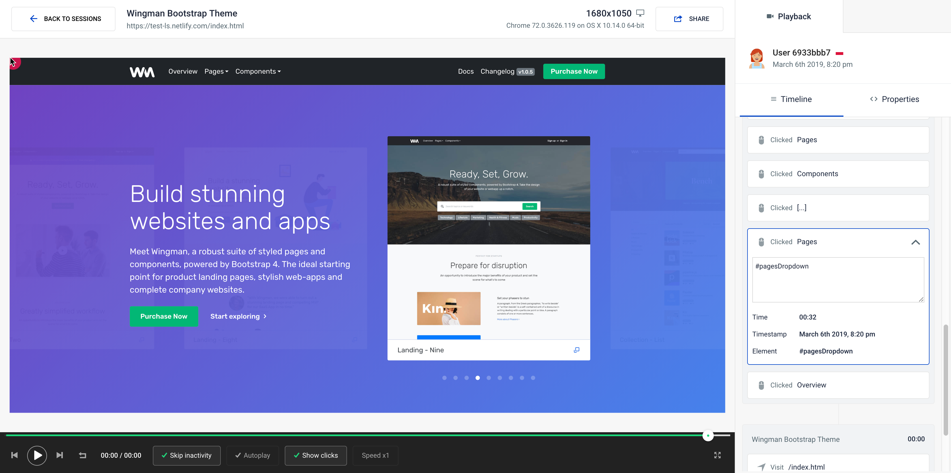The width and height of the screenshot is (951, 473).
Task: Click the BACK TO SESSIONS button
Action: point(63,19)
